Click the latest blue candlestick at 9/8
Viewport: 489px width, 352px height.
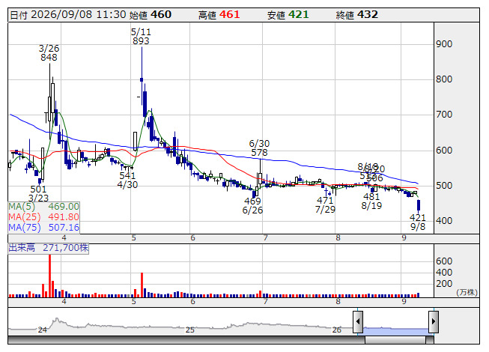tap(419, 205)
